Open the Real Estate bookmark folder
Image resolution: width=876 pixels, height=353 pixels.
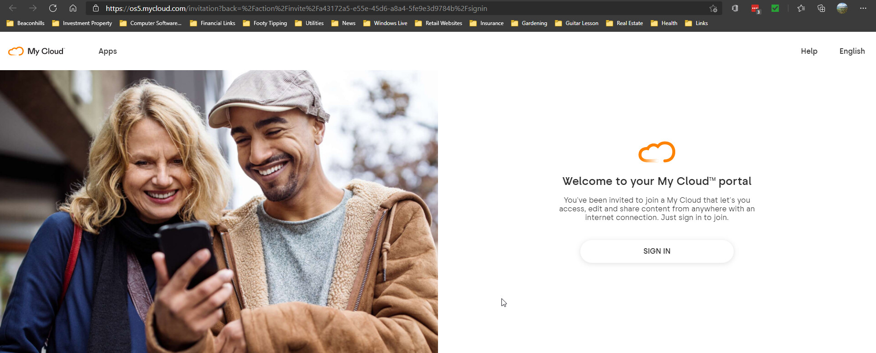pos(625,23)
